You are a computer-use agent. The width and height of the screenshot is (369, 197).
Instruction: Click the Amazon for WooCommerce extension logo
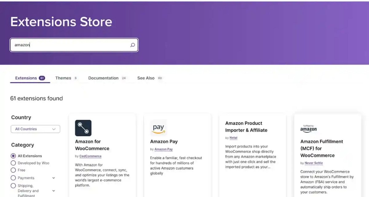[x=83, y=128]
